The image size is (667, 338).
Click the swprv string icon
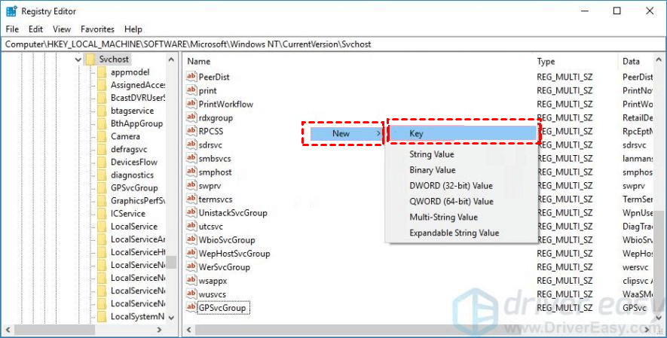[x=191, y=185]
